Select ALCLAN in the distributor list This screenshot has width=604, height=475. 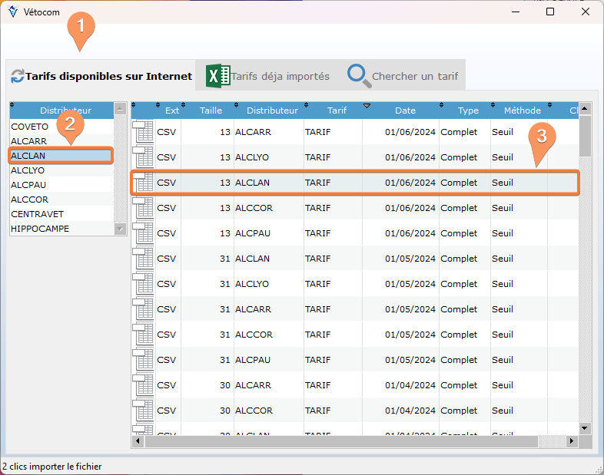tap(61, 156)
